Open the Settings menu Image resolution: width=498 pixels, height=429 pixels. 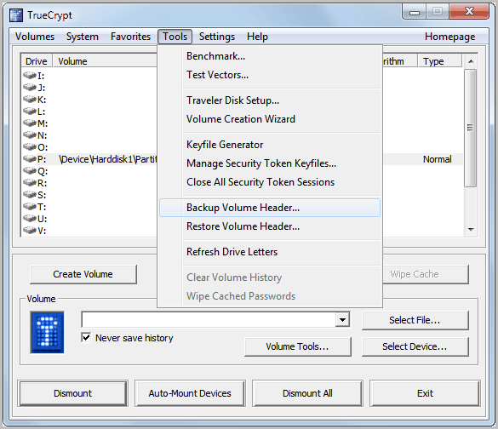[217, 37]
